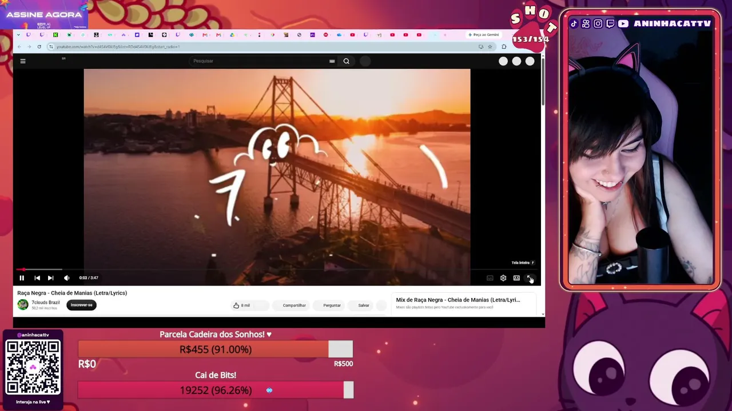Mute the video volume

(x=66, y=278)
